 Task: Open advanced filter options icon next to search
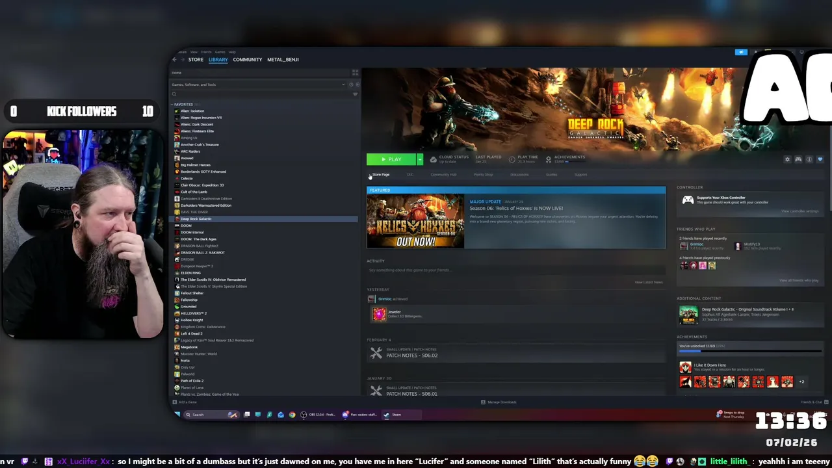(355, 94)
